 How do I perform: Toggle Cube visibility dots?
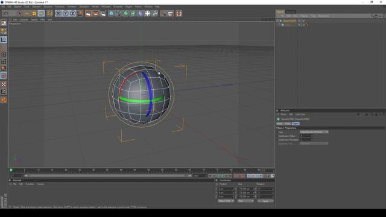tap(300, 25)
